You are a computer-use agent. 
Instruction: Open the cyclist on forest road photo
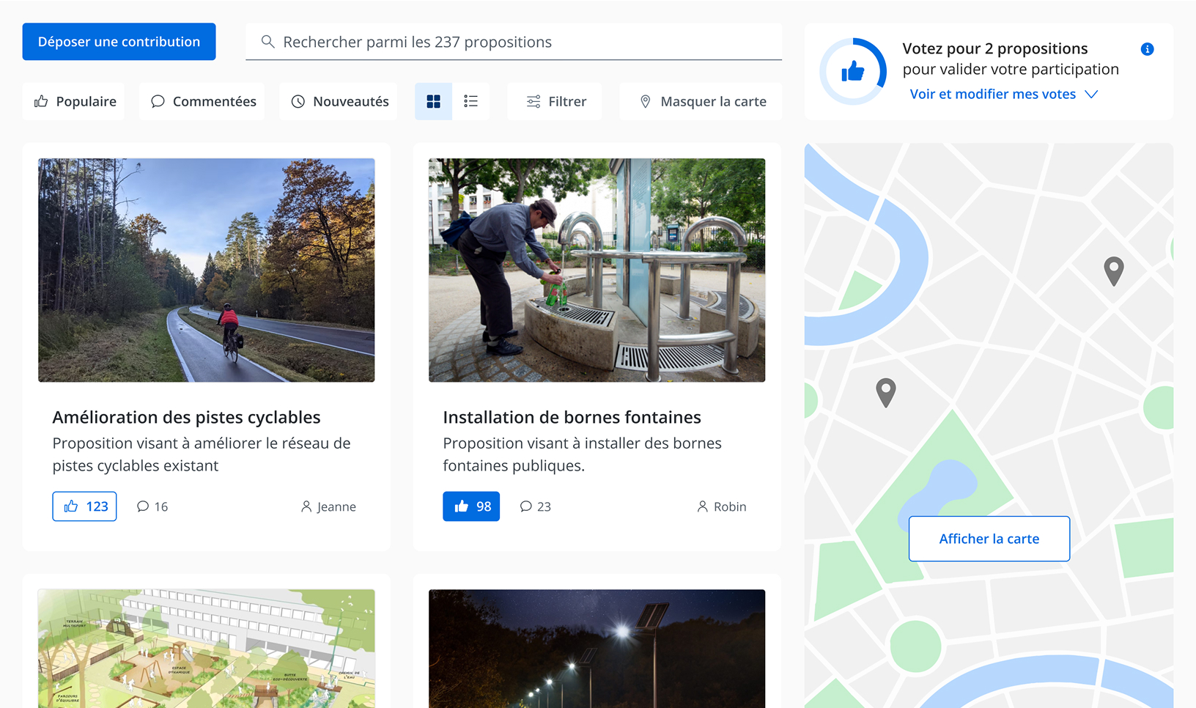[x=206, y=270]
